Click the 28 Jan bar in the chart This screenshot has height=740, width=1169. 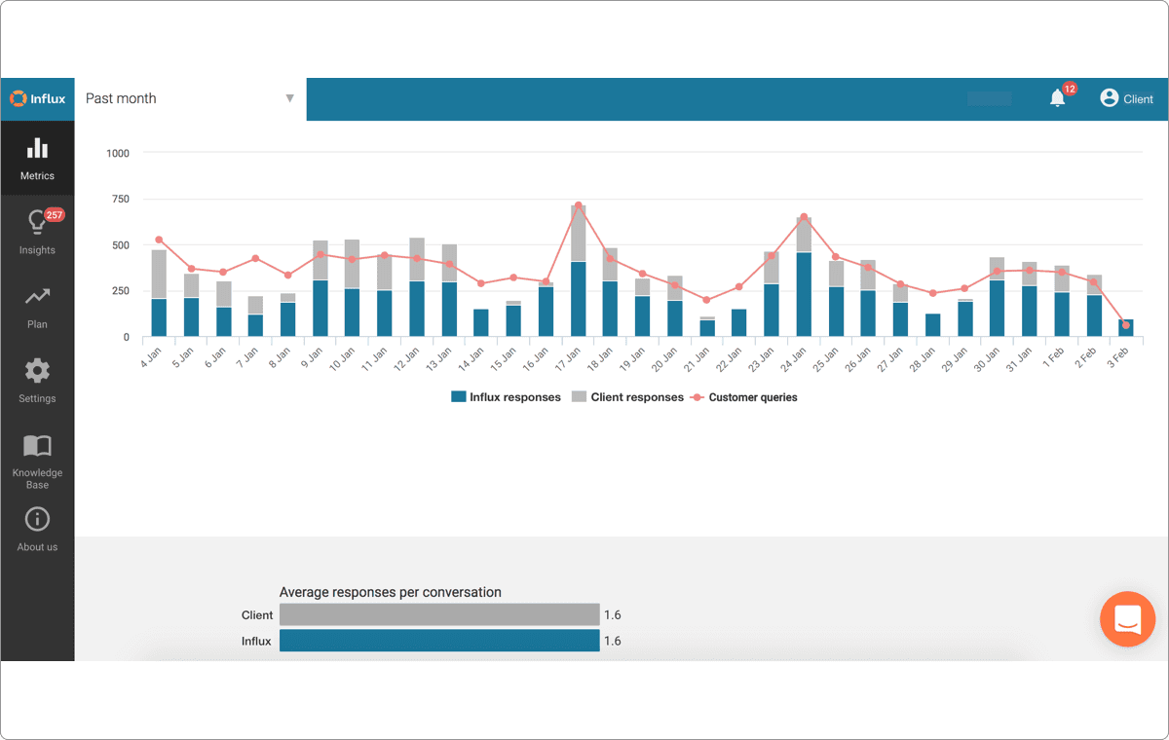(932, 325)
